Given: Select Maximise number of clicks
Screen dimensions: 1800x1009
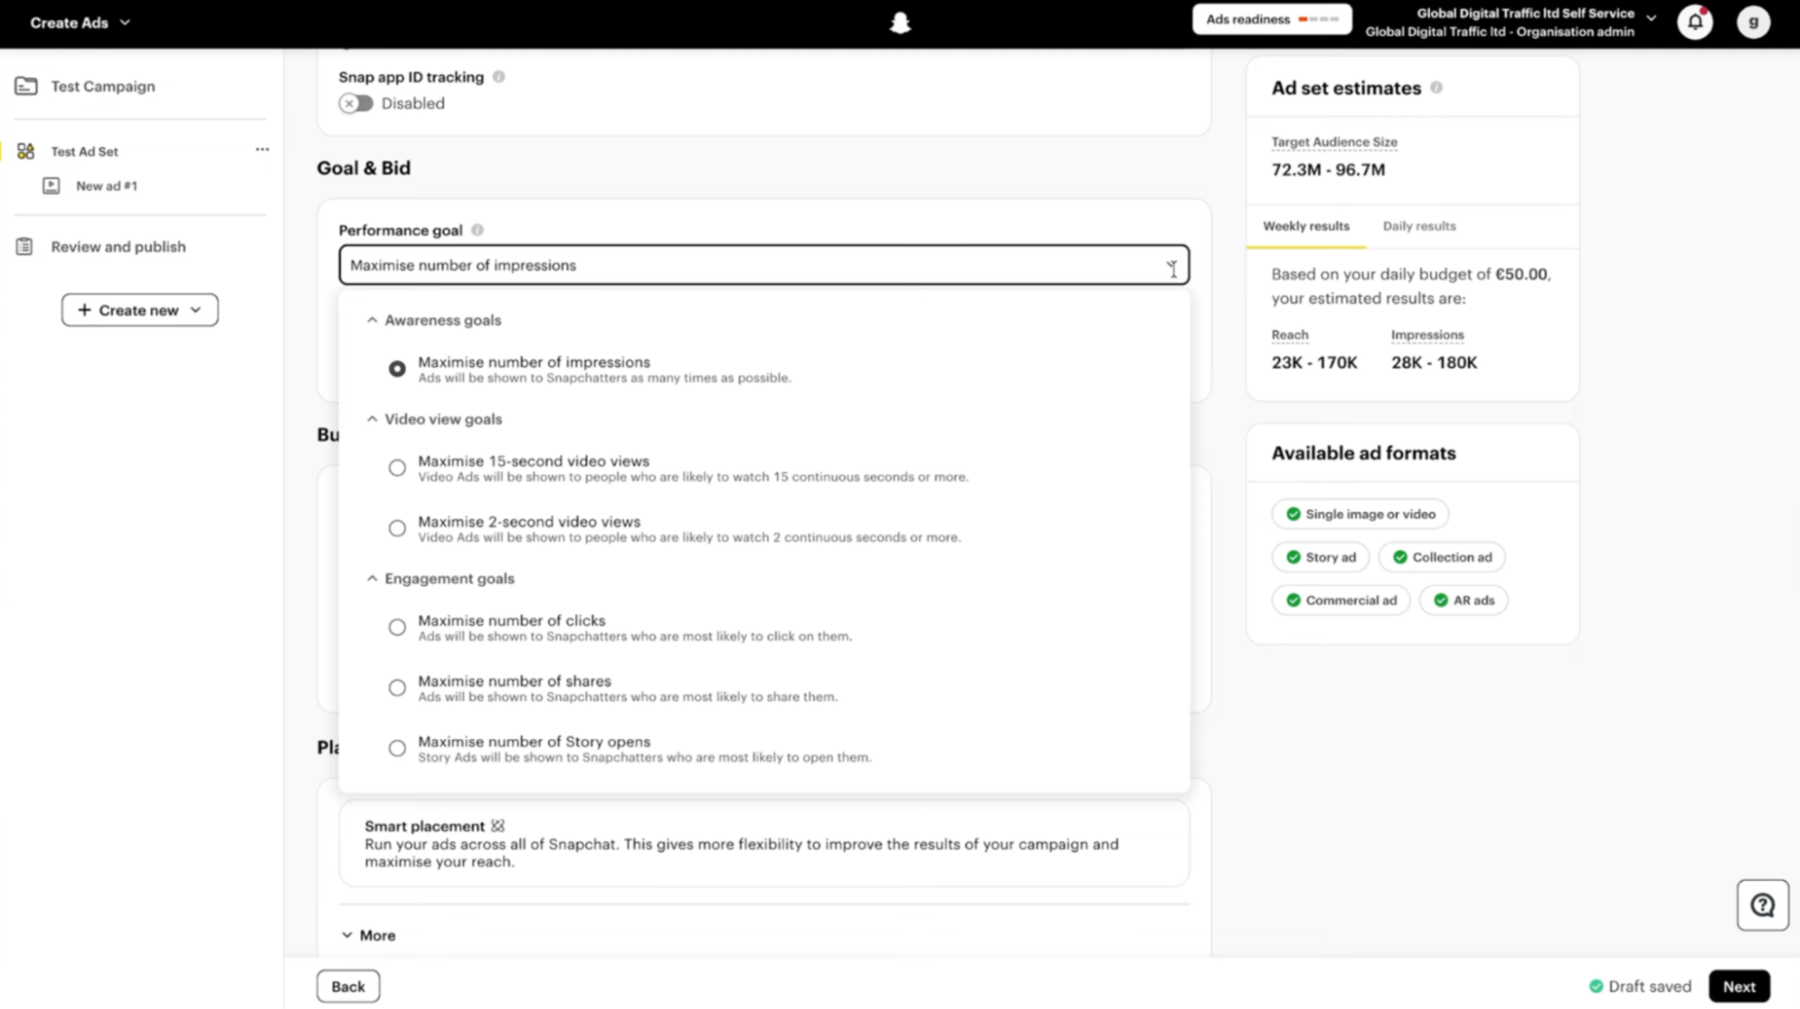Looking at the screenshot, I should point(397,627).
